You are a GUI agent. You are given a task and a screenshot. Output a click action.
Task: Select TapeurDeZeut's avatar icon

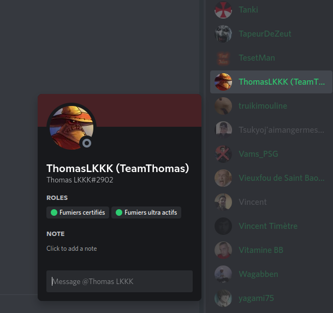point(223,34)
